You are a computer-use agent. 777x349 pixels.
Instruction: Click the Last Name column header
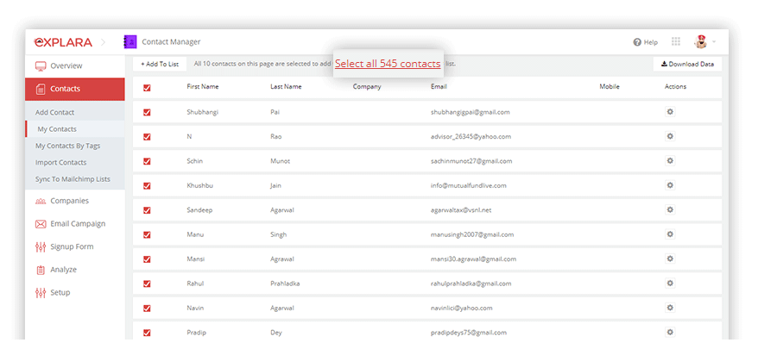pyautogui.click(x=286, y=86)
